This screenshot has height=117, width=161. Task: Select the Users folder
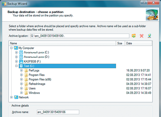[x=32, y=88]
